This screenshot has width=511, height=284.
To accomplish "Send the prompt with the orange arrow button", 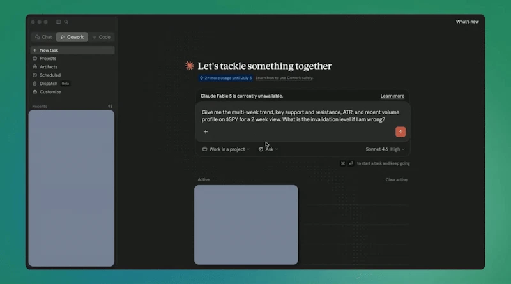I will [x=400, y=132].
